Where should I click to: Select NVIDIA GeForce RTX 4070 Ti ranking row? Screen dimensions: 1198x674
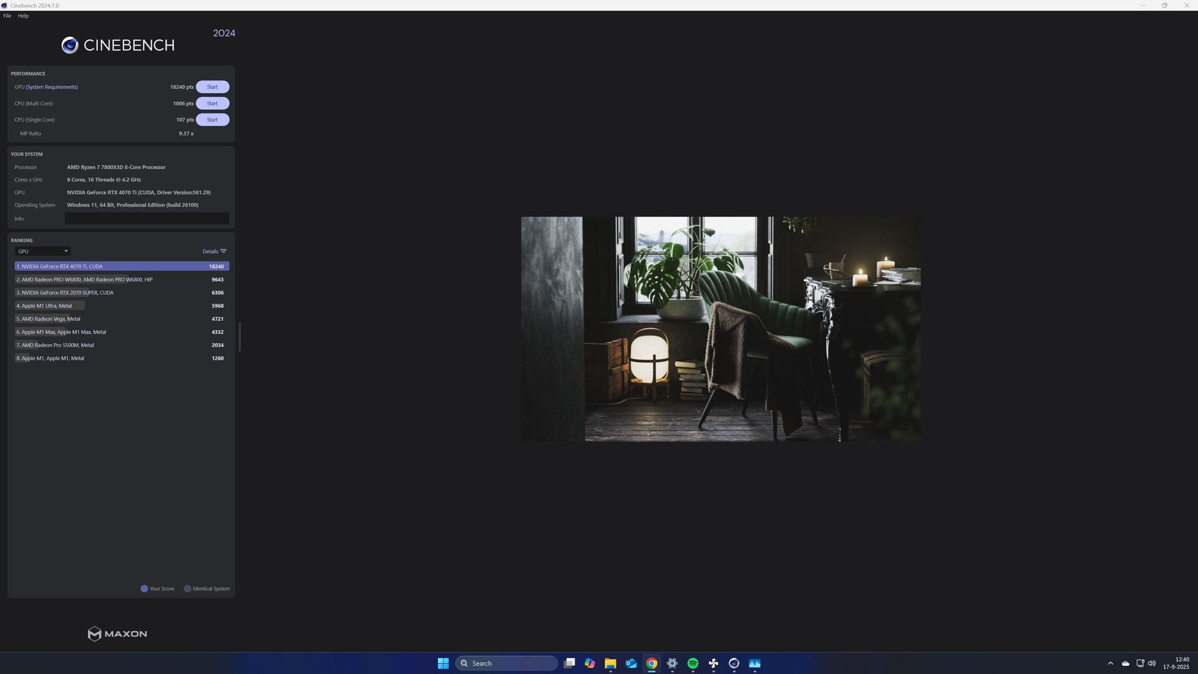click(x=122, y=266)
